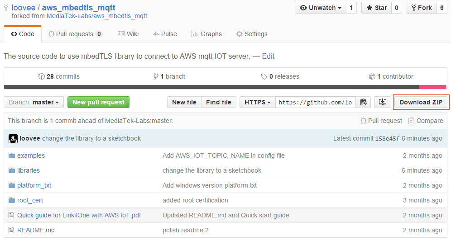
Task: Click the pink segment of the language bar
Action: point(432,87)
